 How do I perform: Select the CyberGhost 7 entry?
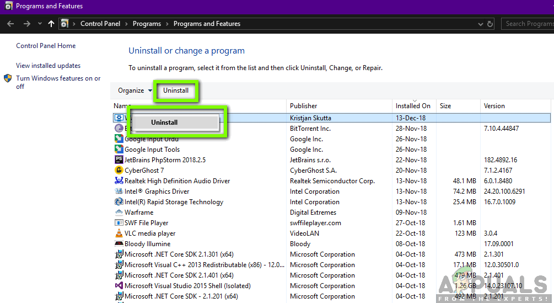[144, 171]
